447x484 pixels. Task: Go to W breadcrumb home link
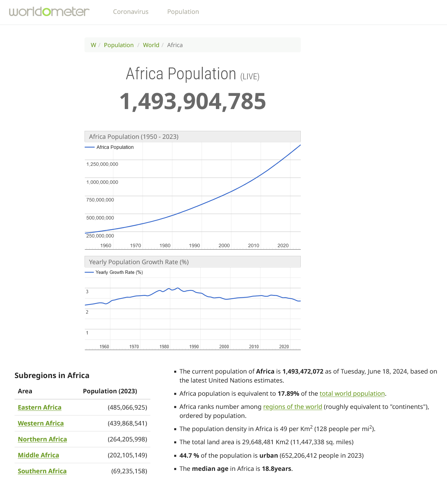[93, 45]
